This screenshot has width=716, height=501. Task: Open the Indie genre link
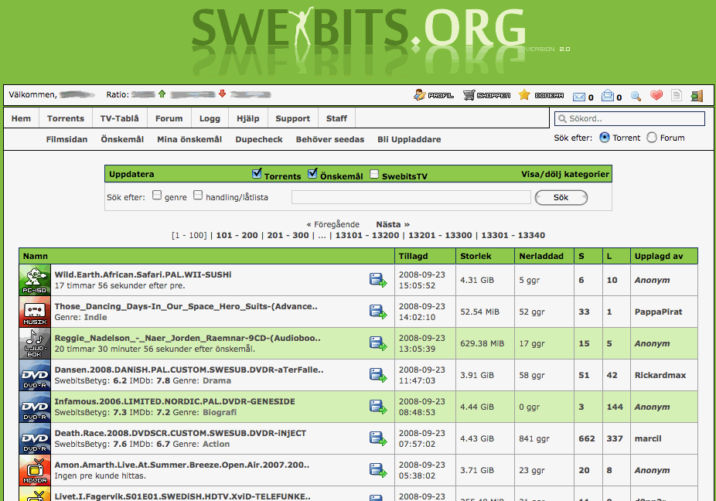(x=95, y=318)
